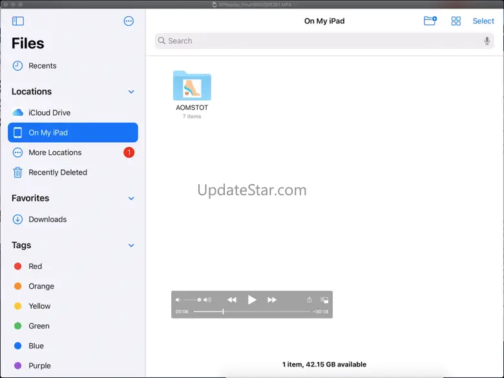
Task: Toggle the sidebar panel icon
Action: [x=17, y=21]
